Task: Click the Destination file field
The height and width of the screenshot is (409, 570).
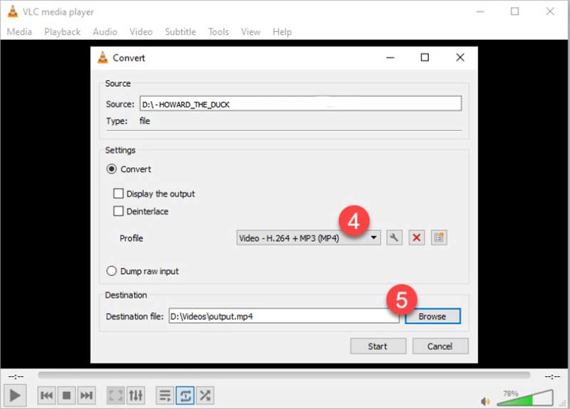Action: tap(284, 316)
